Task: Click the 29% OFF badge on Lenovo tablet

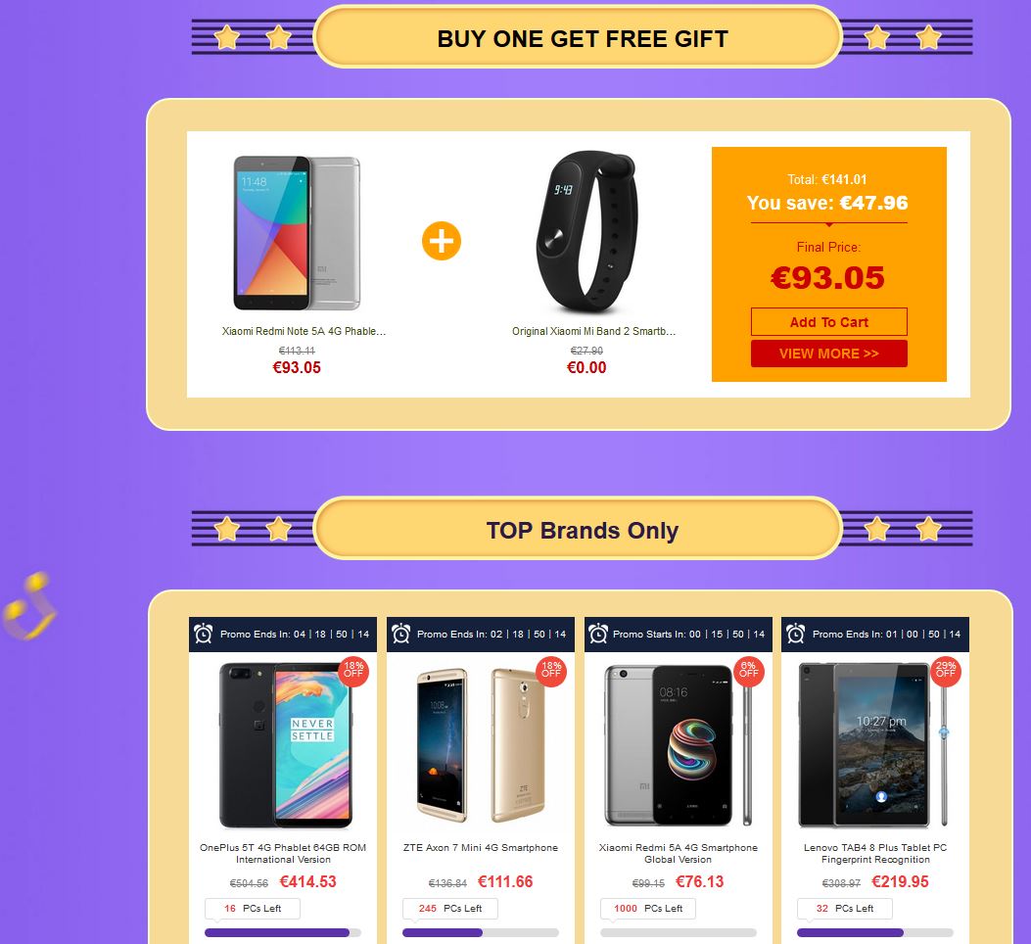Action: [x=946, y=671]
